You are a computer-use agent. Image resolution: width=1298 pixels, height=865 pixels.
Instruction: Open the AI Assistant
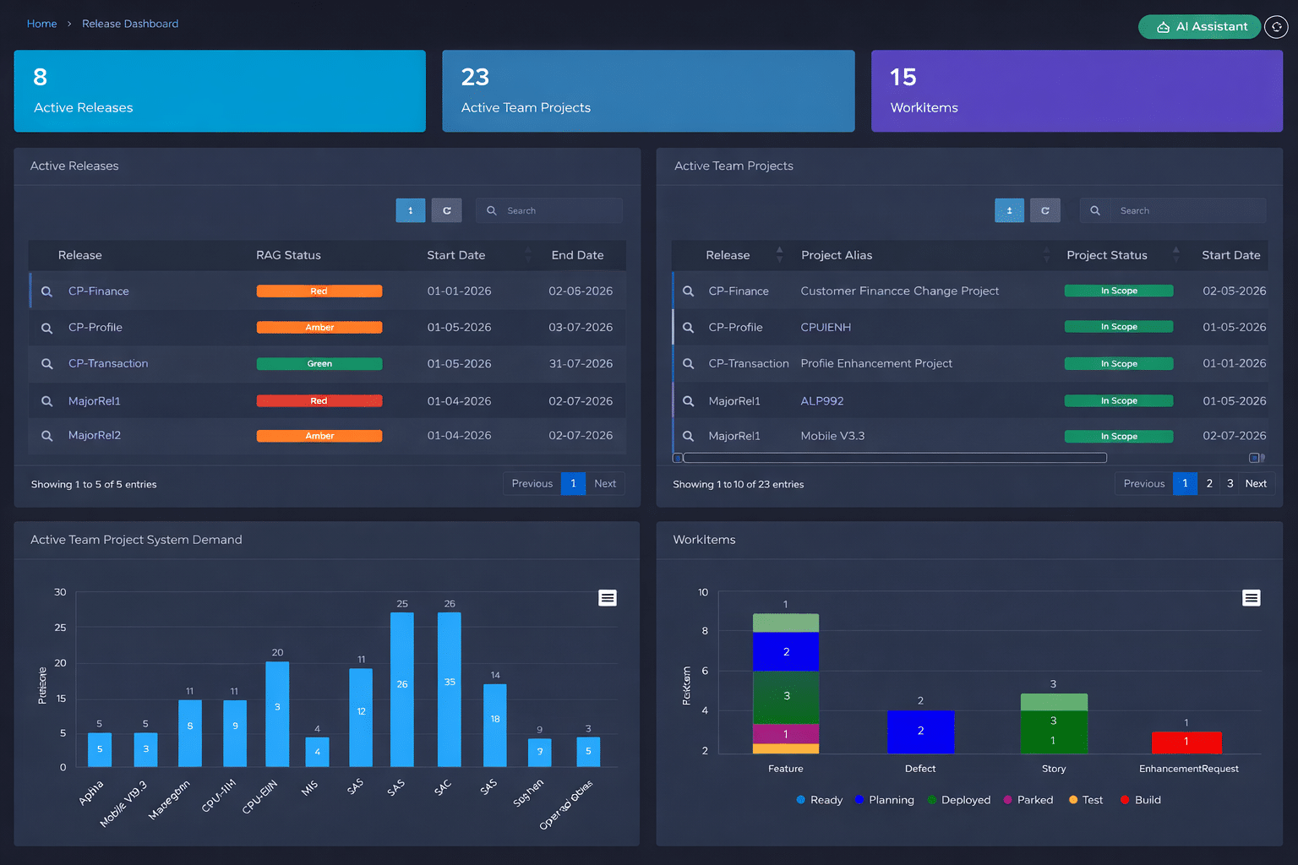click(1199, 27)
